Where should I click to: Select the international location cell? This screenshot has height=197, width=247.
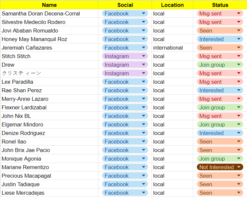[168, 48]
